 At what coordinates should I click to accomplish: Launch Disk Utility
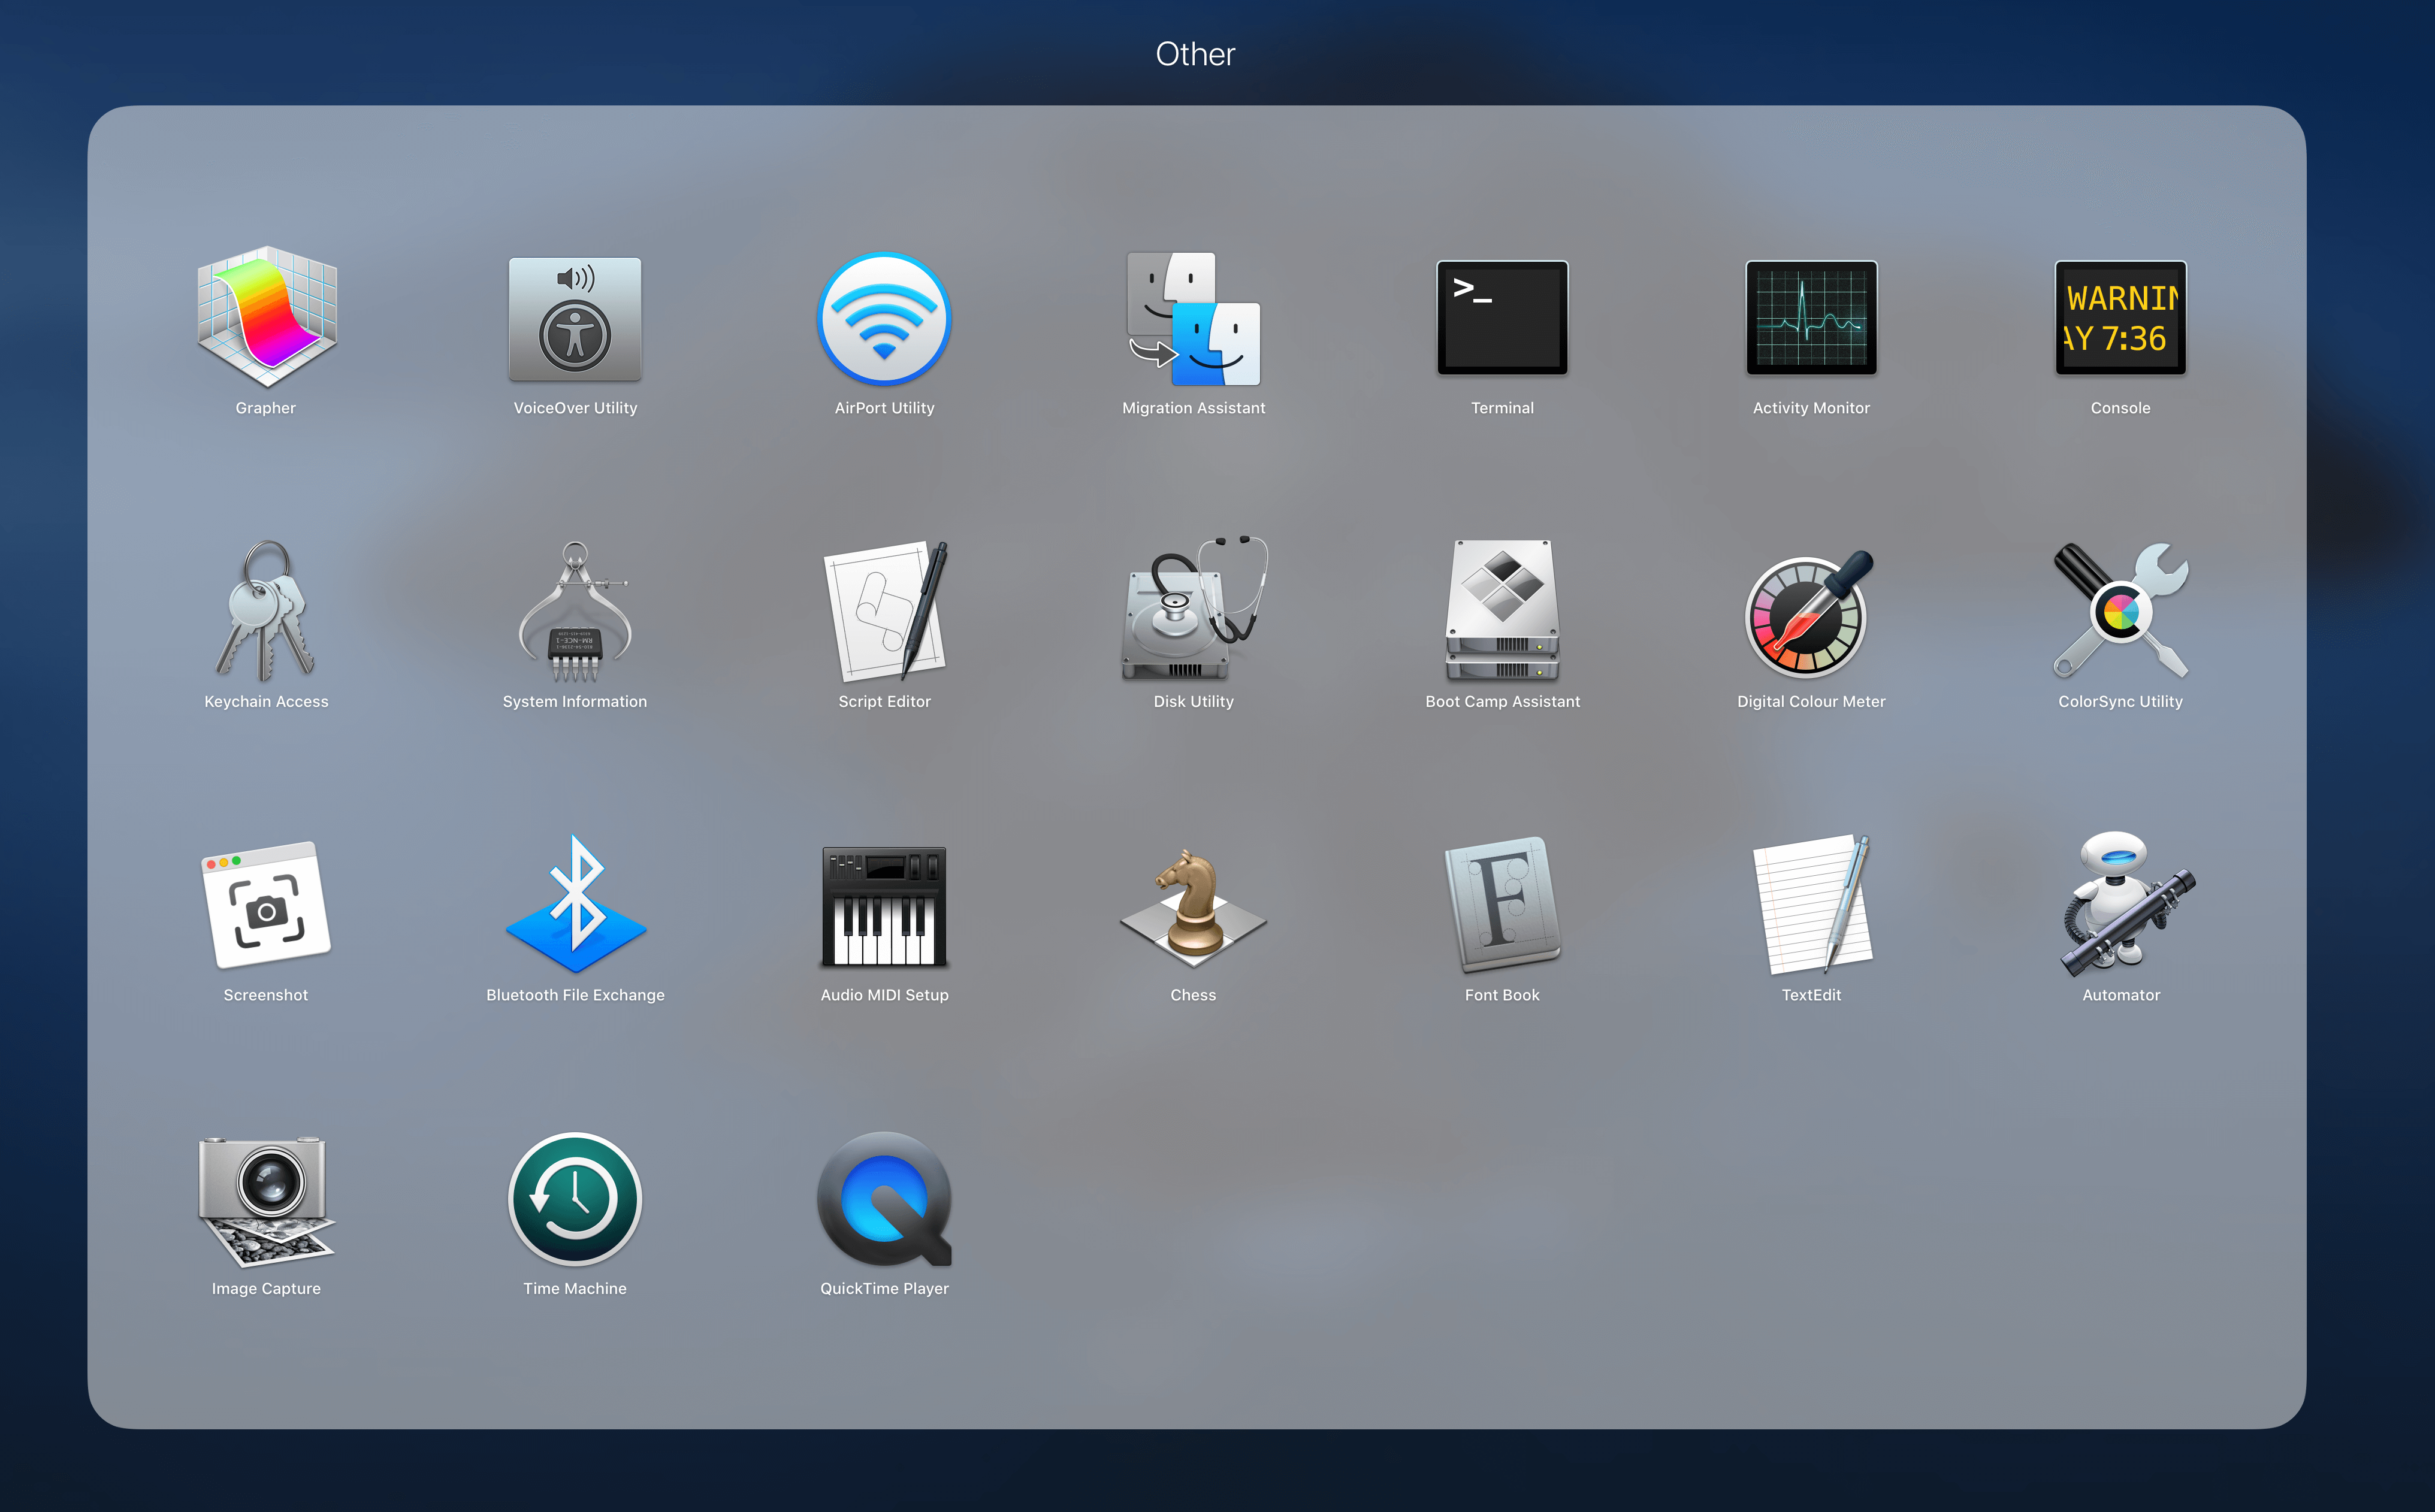pyautogui.click(x=1193, y=608)
